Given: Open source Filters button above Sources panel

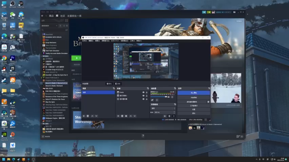Looking at the screenshot, I should point(118,84).
